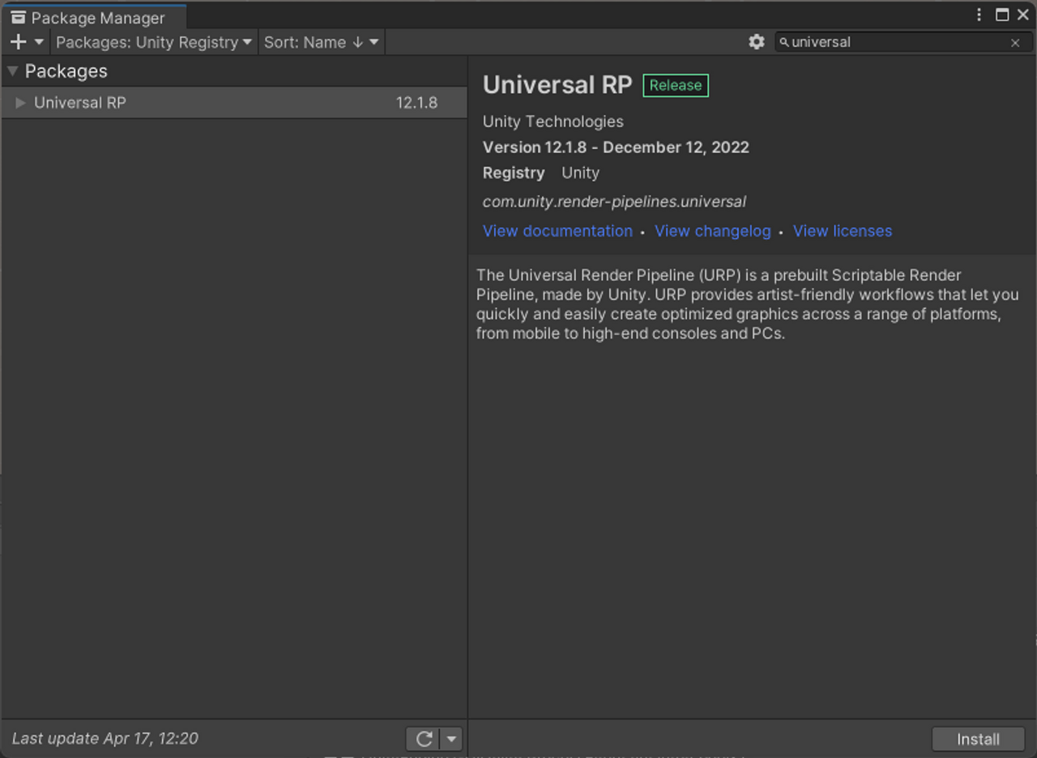Select the Package Manager tab
1037x758 pixels.
(94, 17)
